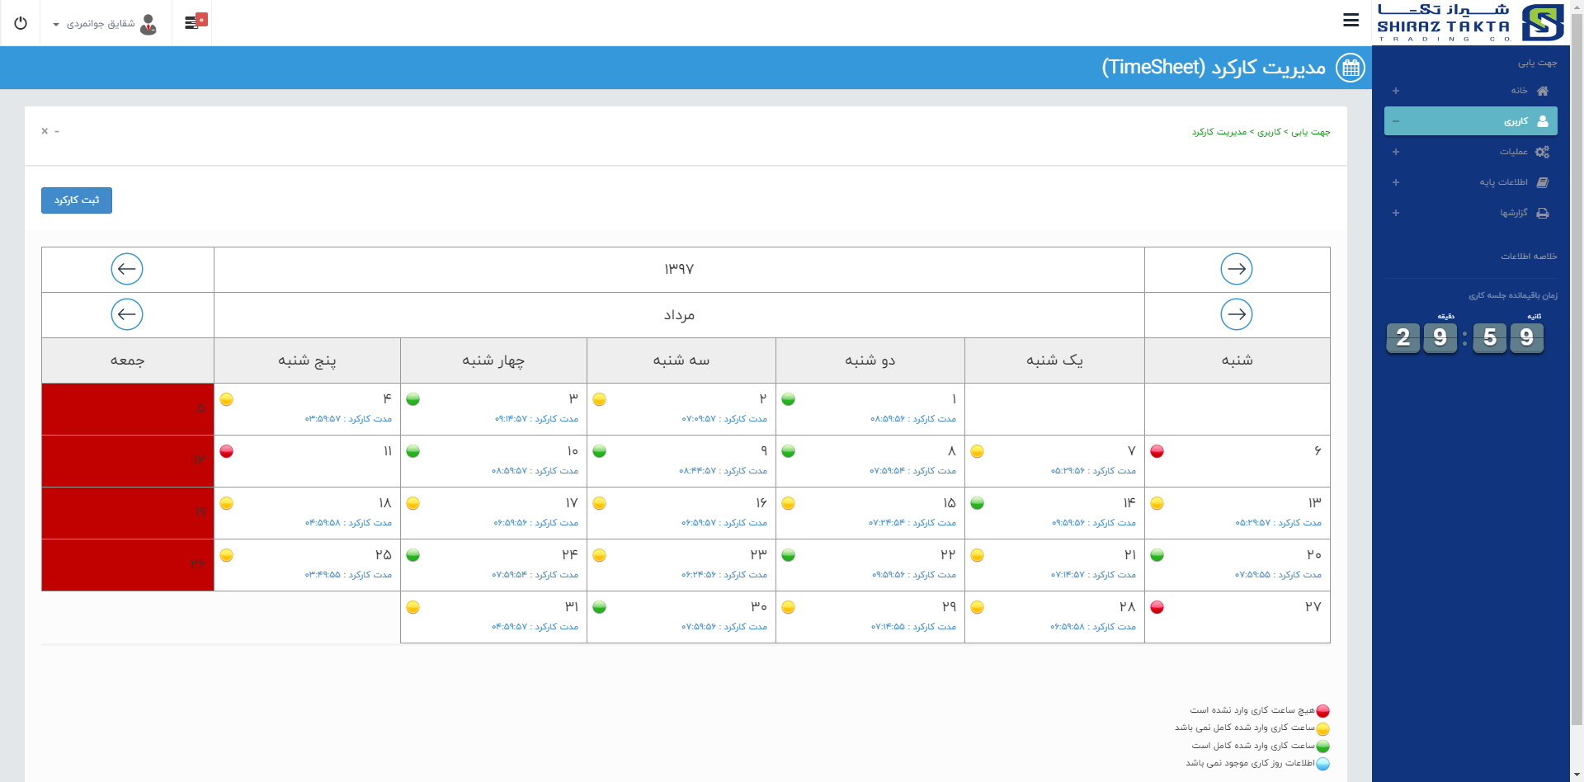Close the panel with the × icon
1584x782 pixels.
(x=45, y=131)
